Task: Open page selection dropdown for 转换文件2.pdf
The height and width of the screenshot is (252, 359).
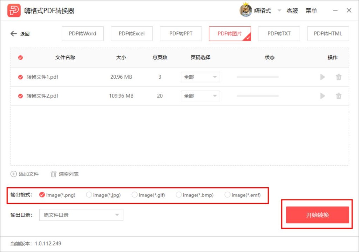Action: [x=200, y=96]
